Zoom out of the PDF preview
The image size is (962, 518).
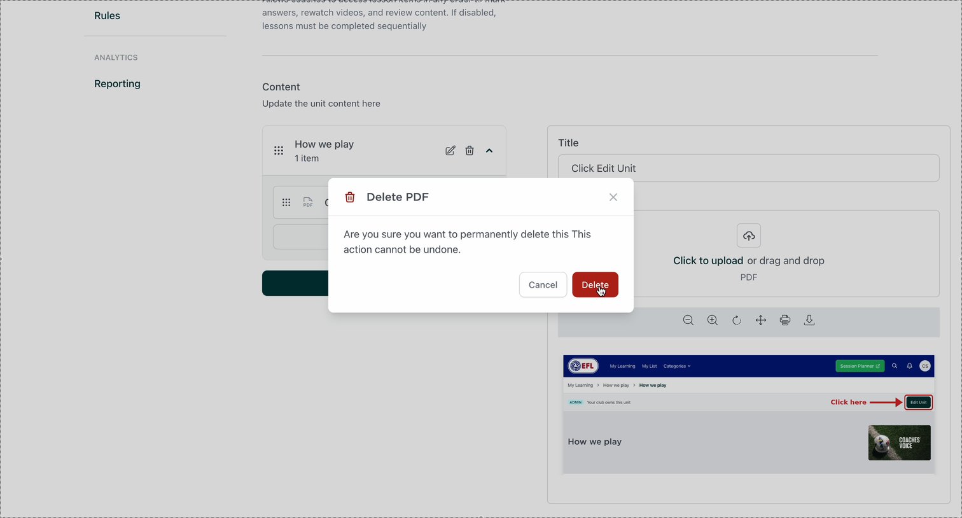(x=688, y=320)
